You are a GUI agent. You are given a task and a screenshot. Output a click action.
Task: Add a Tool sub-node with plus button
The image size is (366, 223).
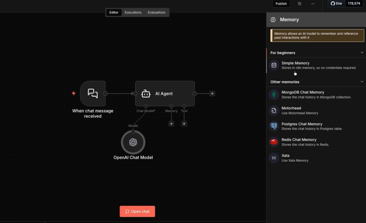(x=184, y=124)
